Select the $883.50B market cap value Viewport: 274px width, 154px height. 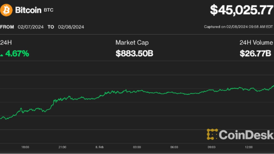pos(135,53)
